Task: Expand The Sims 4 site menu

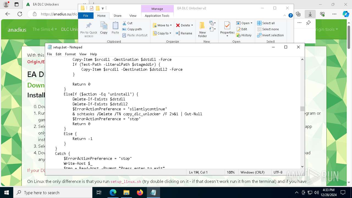Action: [45, 29]
